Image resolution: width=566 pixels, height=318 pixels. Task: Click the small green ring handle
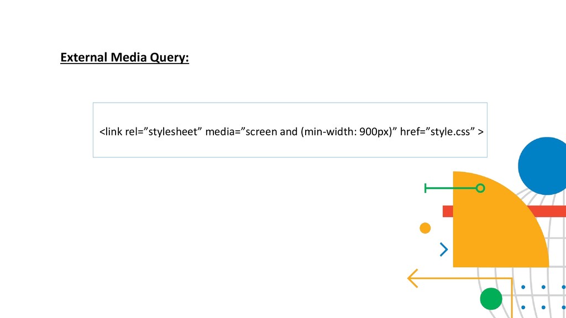coord(480,188)
